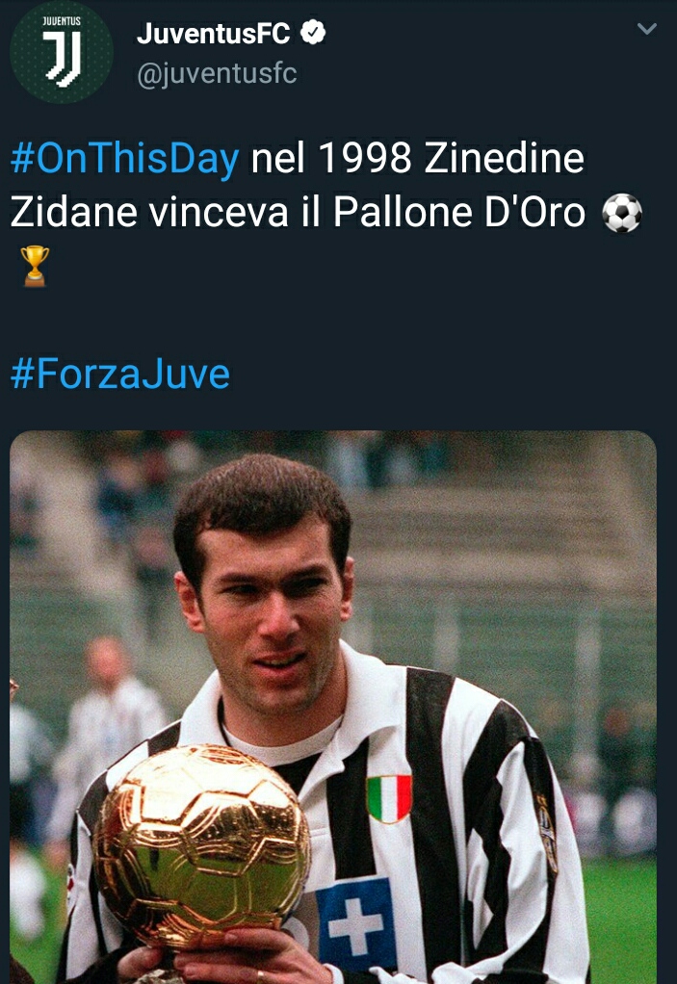Screen dimensions: 677x984
Task: Click the JuventusFC display name
Action: coord(214,34)
